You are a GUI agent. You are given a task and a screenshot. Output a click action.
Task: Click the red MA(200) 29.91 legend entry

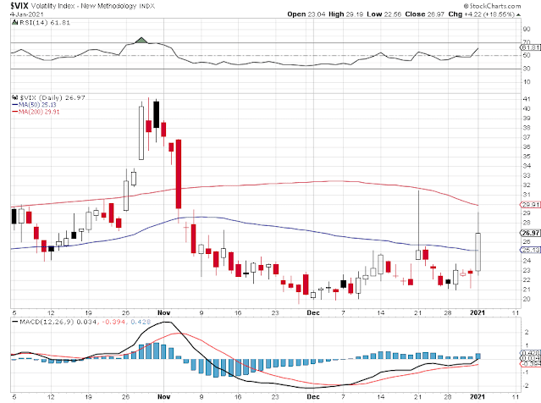pos(36,112)
